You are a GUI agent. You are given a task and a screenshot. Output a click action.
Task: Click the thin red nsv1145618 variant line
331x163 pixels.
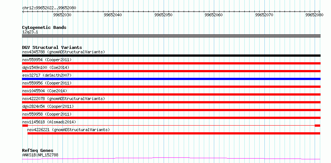[x=171, y=126]
